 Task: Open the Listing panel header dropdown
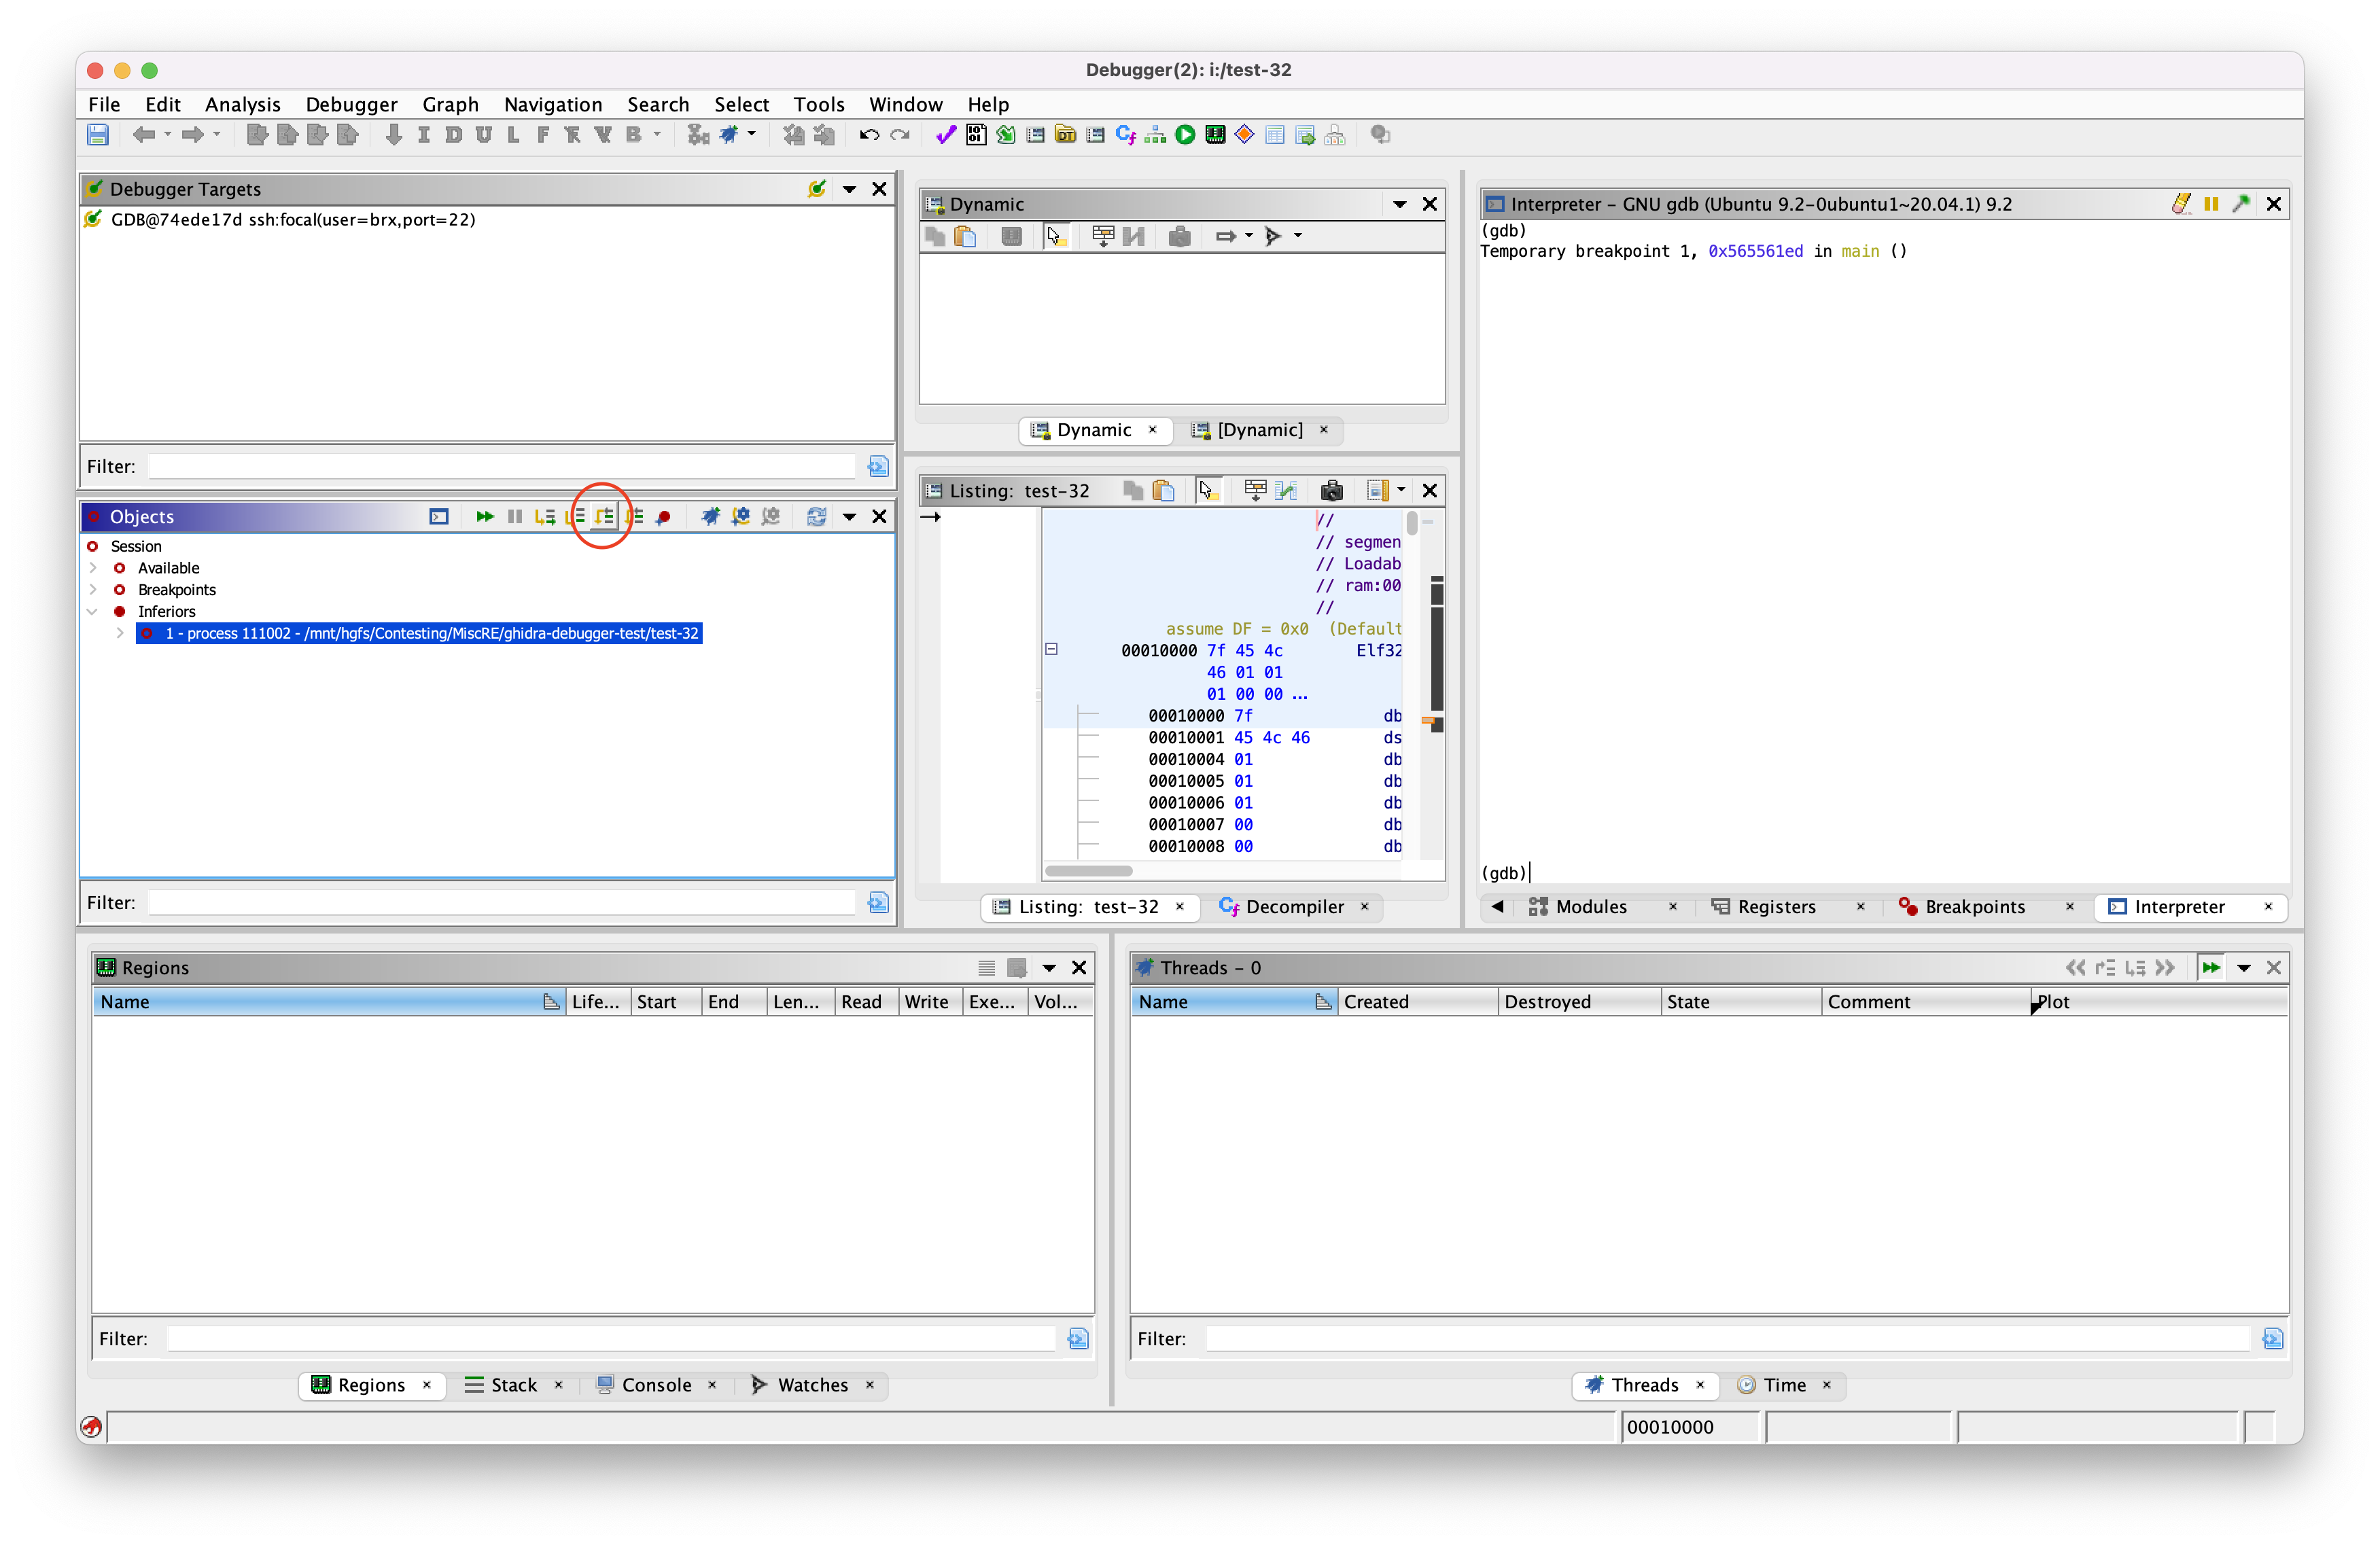pyautogui.click(x=1399, y=490)
